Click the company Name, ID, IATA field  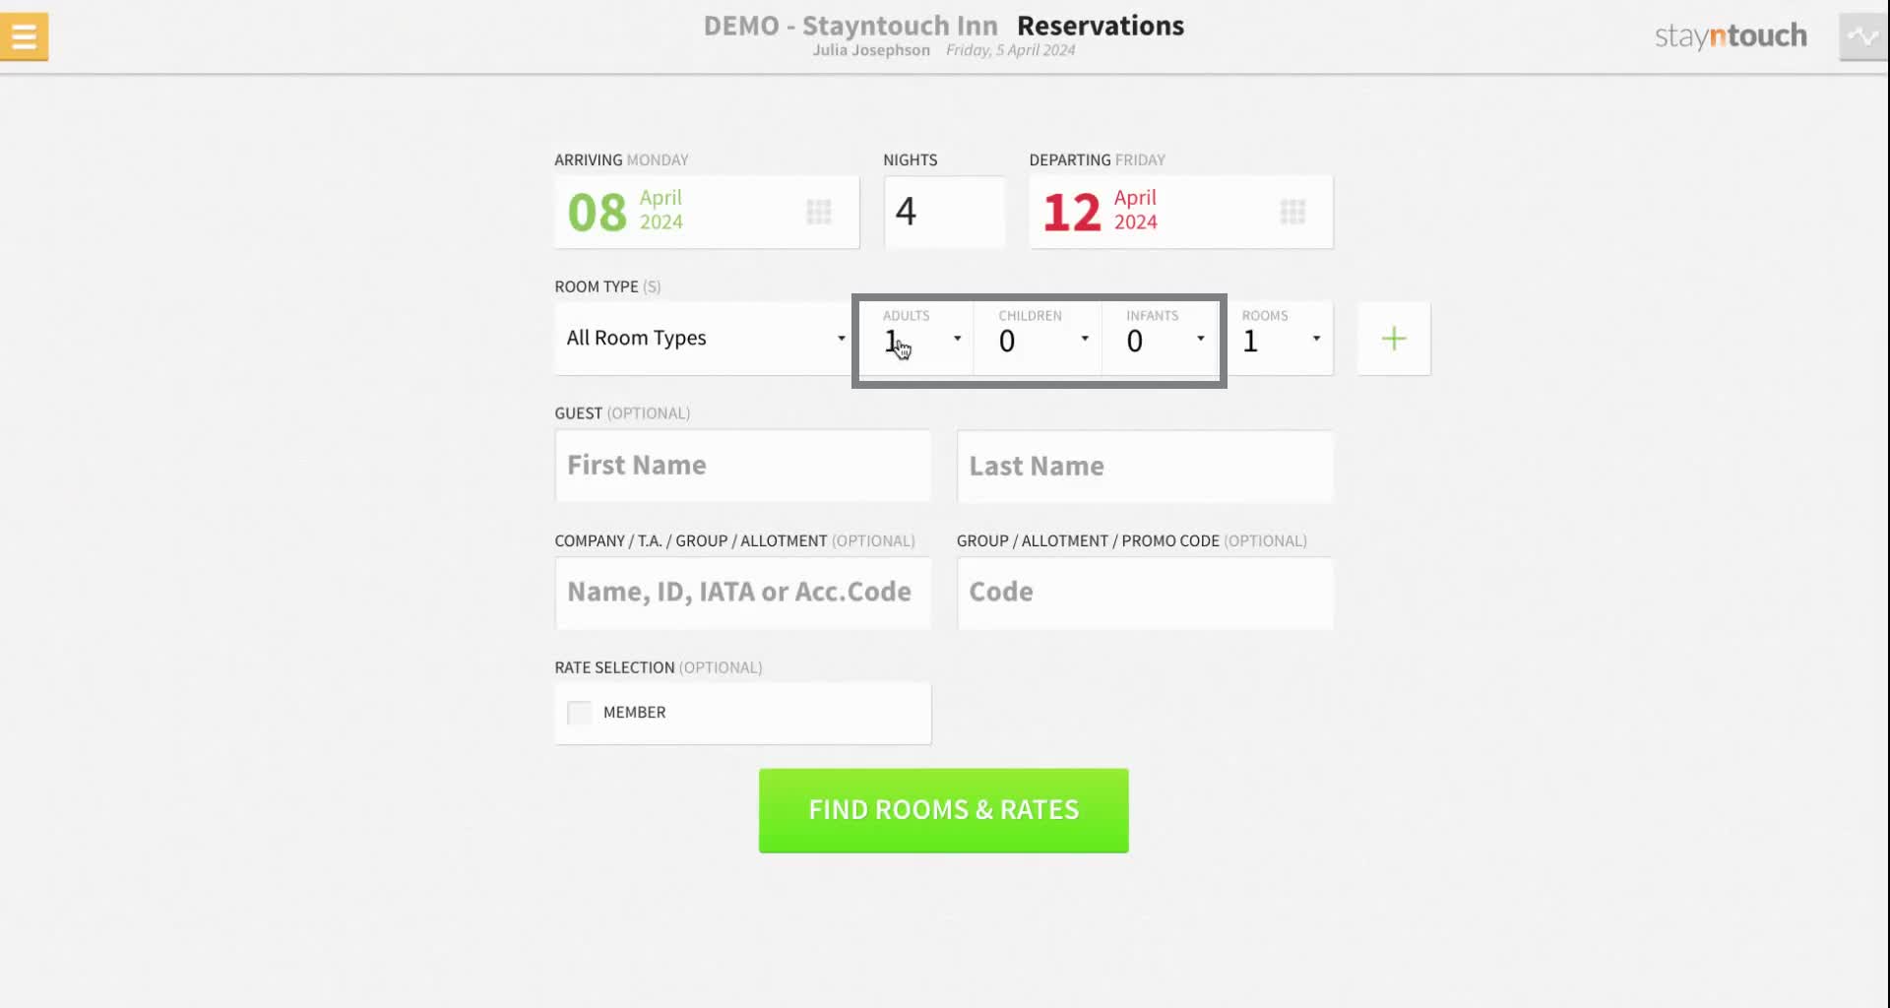tap(743, 593)
